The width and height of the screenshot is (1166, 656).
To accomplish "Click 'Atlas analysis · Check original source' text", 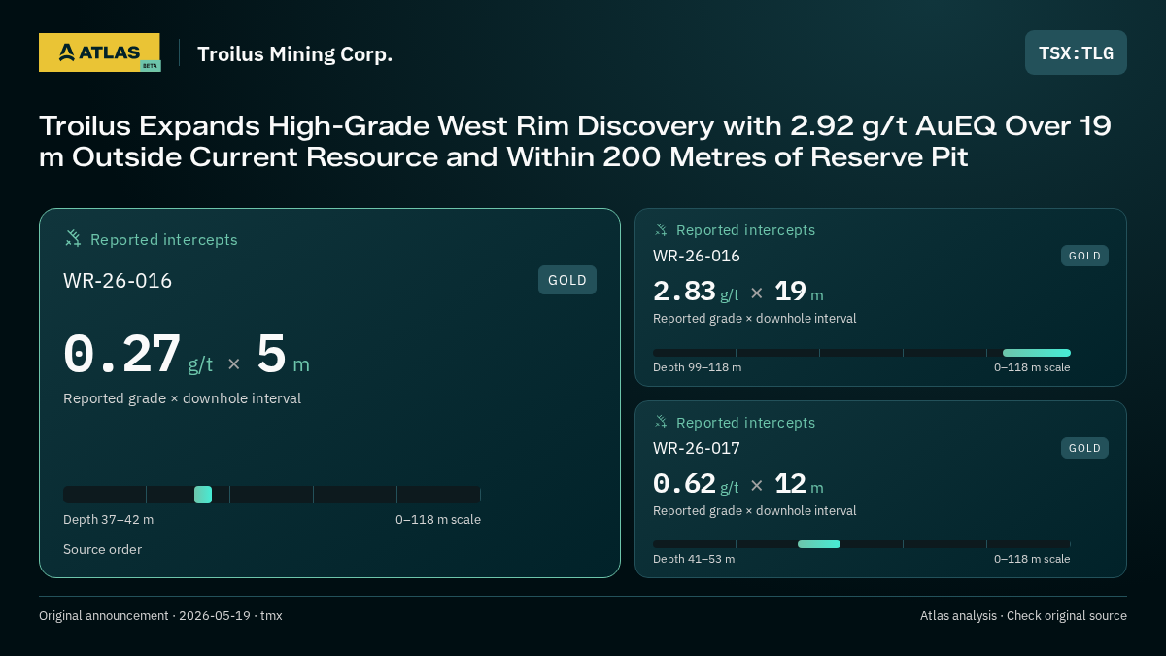I will [x=1023, y=616].
